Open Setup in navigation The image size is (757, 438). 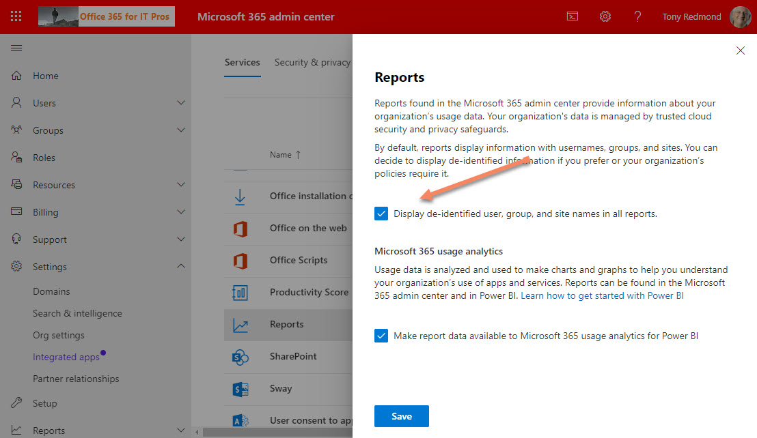(x=45, y=403)
